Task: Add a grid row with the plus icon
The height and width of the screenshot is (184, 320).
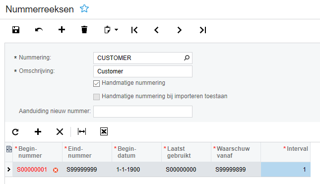Action: 38,132
